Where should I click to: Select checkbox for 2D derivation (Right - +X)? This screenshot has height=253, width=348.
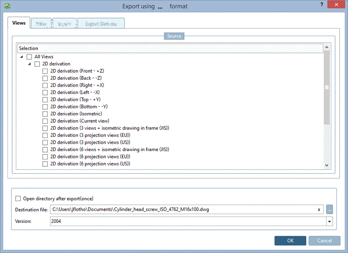45,86
